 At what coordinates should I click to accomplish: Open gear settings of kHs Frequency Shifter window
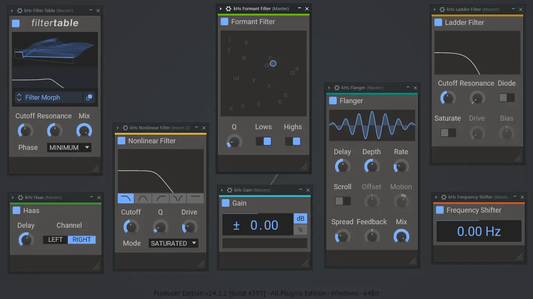444,197
